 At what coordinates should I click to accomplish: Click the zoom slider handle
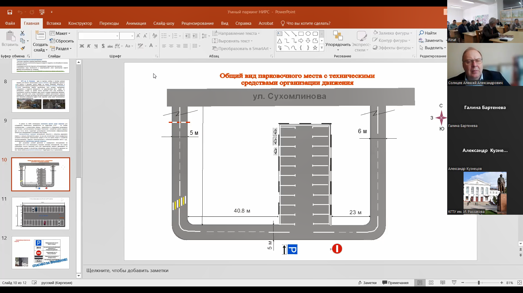coord(479,283)
